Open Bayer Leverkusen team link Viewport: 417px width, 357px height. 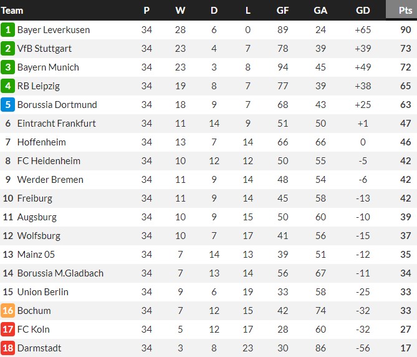pyautogui.click(x=54, y=30)
